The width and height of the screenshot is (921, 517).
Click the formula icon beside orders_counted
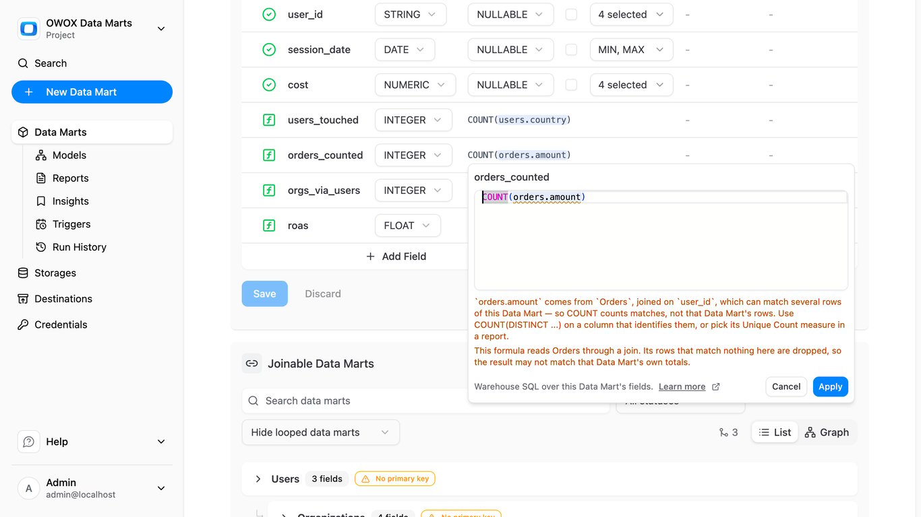click(269, 155)
